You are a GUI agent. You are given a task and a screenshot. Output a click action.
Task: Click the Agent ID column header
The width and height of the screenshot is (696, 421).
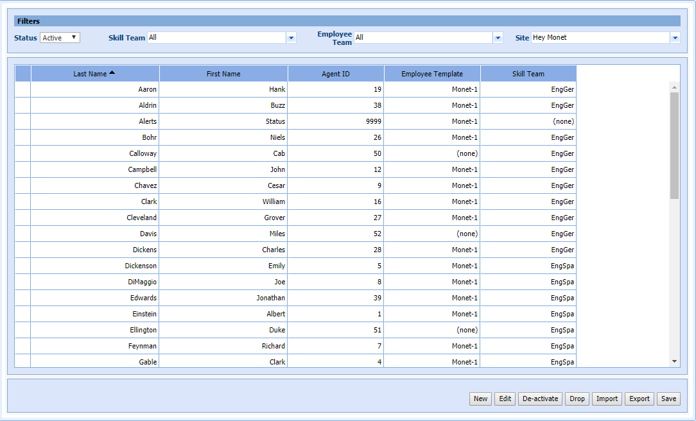336,74
